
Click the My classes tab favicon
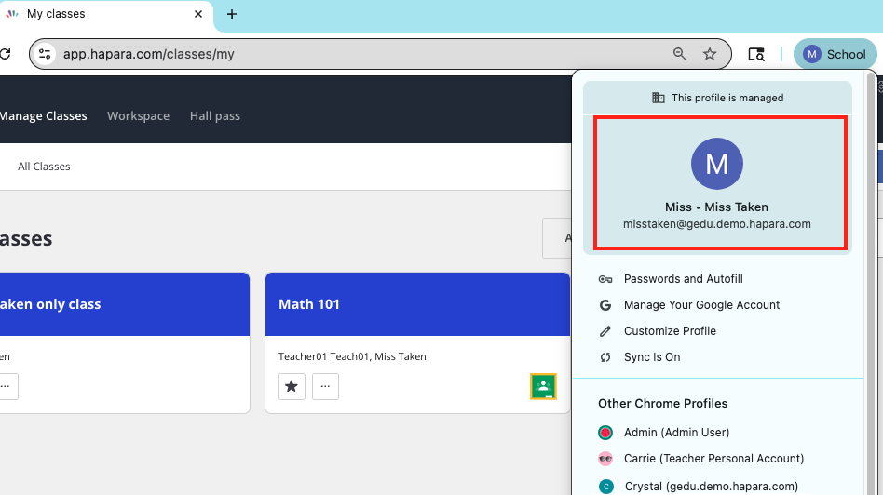pyautogui.click(x=12, y=14)
